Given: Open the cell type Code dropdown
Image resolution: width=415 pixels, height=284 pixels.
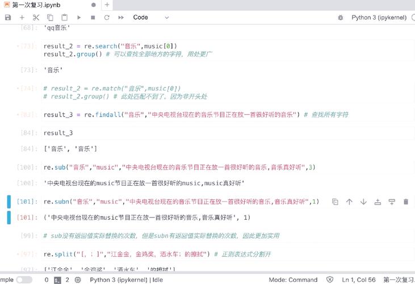Looking at the screenshot, I should (x=151, y=18).
